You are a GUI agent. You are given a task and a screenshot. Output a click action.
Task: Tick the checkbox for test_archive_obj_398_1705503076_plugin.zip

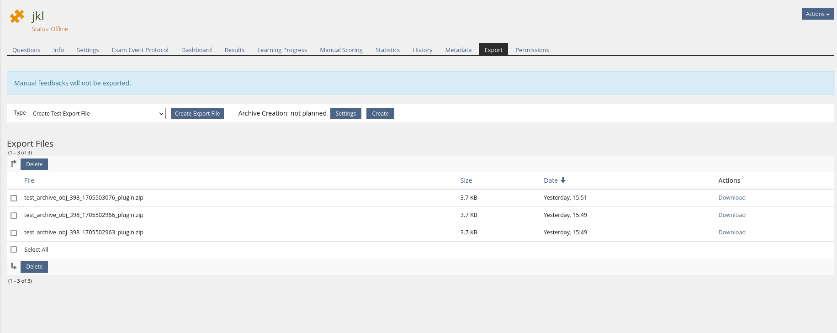tap(14, 198)
